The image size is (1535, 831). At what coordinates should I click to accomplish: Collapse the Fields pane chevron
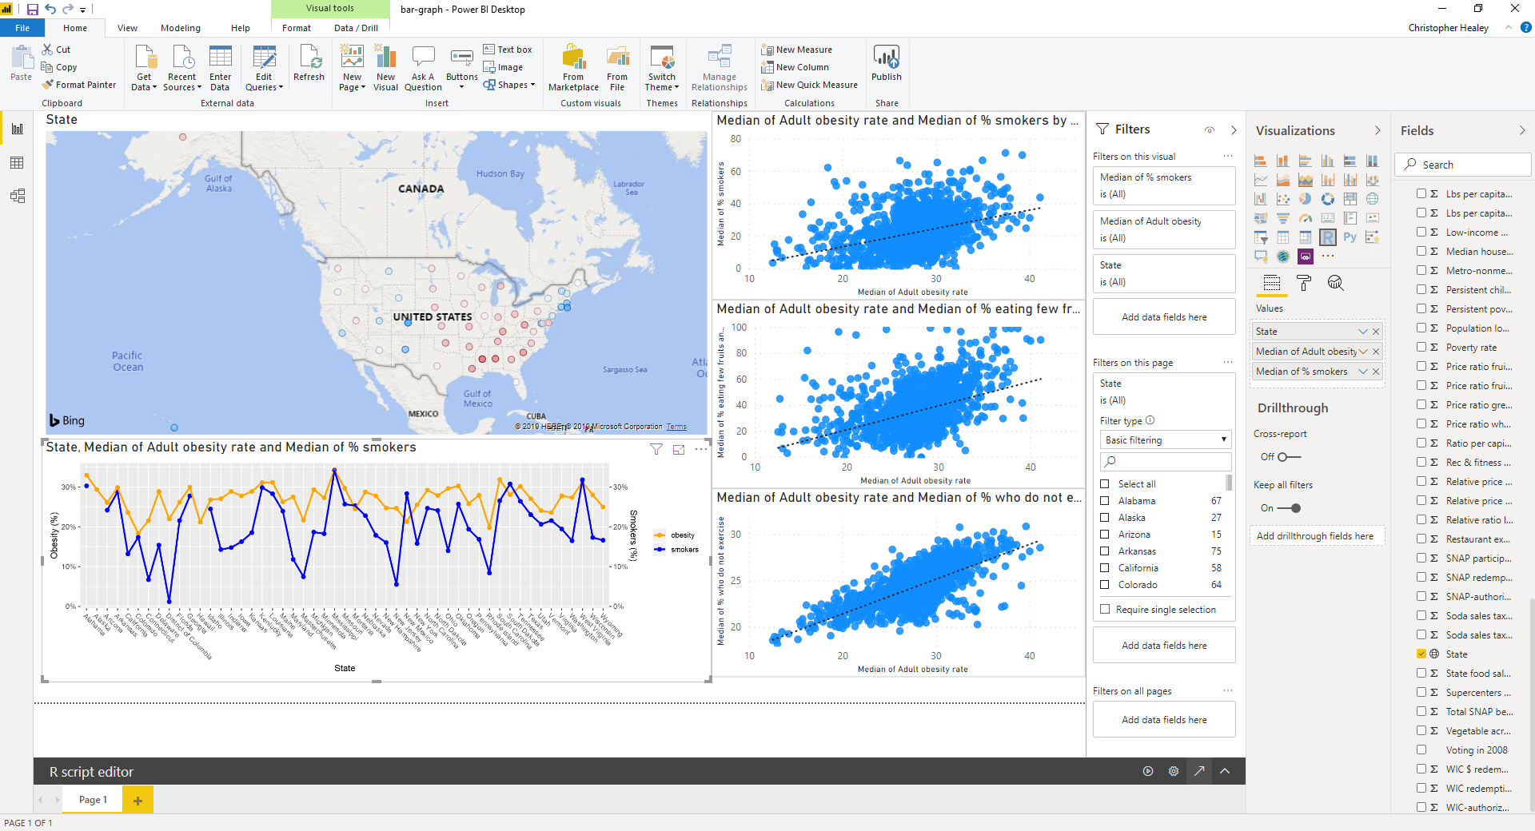[x=1522, y=130]
